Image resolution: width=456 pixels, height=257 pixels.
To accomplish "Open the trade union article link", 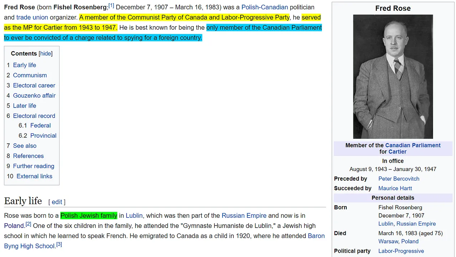I will pos(32,17).
